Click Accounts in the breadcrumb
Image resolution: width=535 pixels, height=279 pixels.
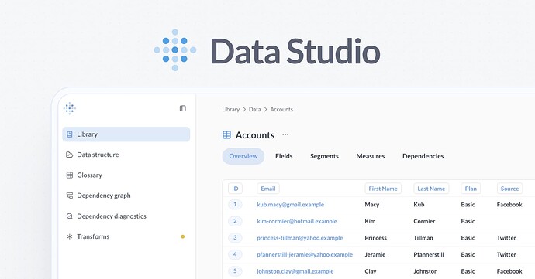coord(281,109)
